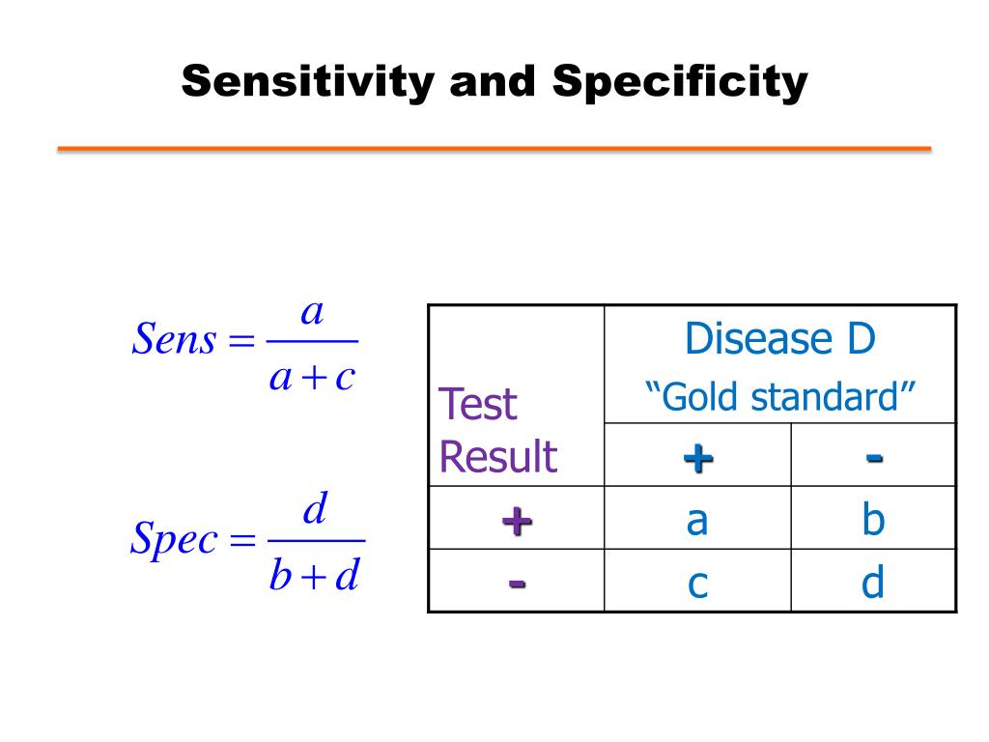
Task: Click the denominator b+d in Spec fraction
Action: [x=315, y=575]
